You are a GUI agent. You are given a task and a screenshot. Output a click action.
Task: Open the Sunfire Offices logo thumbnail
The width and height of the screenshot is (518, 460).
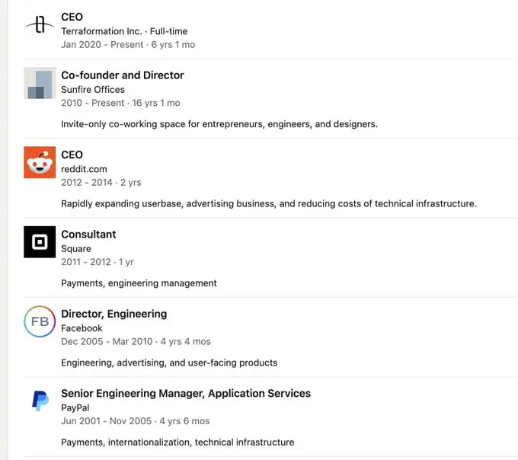point(40,83)
